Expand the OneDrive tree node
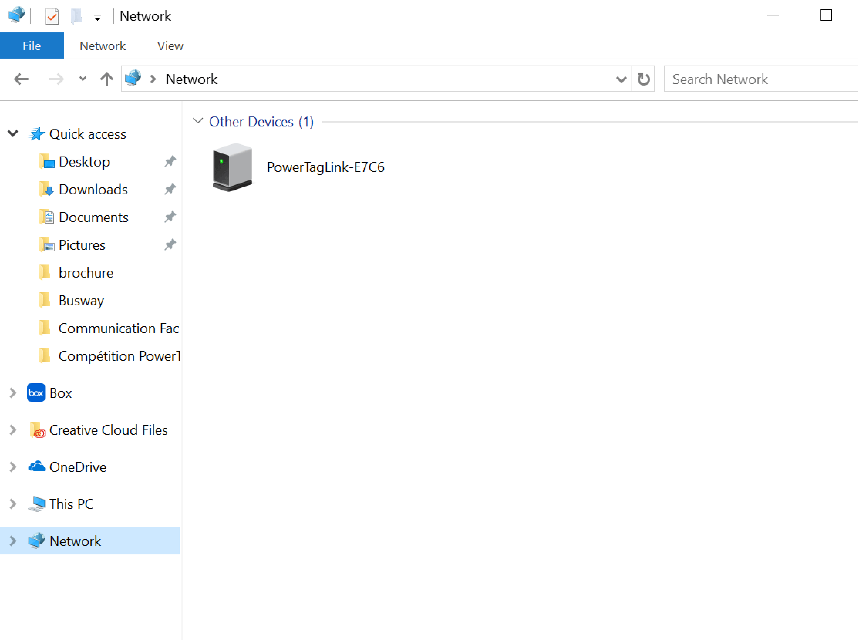The height and width of the screenshot is (640, 859). (x=13, y=467)
